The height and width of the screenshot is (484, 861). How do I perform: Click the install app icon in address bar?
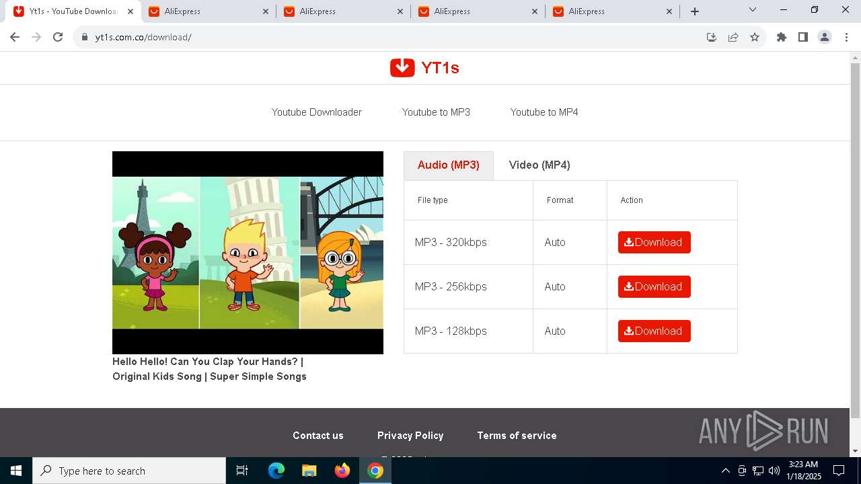click(x=712, y=37)
